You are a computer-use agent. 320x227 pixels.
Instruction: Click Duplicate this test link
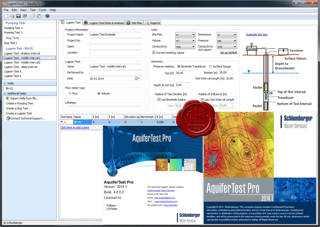[x=257, y=34]
